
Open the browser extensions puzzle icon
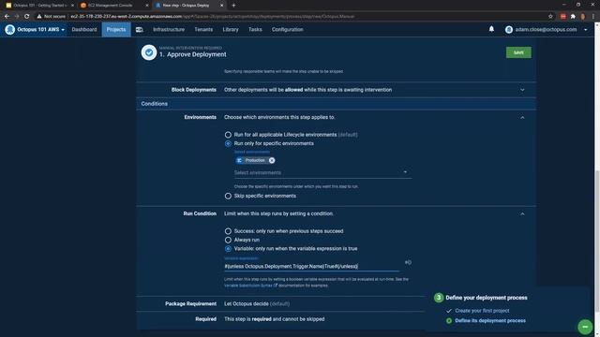click(573, 17)
